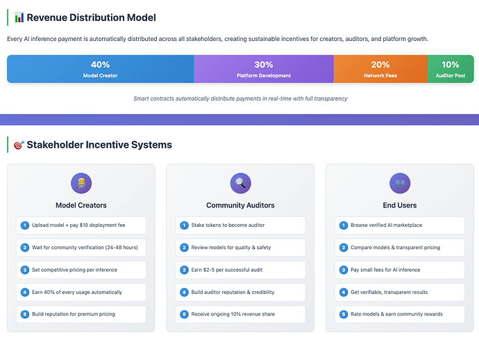Screen dimensions: 479x344
Task: Select the 40% Model Creator bar segment
Action: point(100,69)
